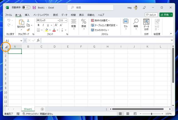
Task: Expand the font color options arrow
Action: click(x=58, y=30)
